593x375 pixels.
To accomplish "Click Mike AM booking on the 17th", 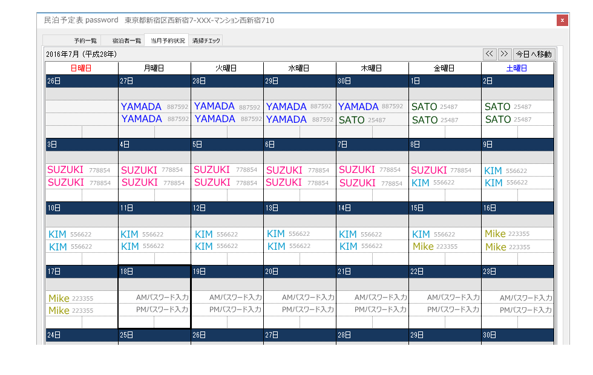I will [x=59, y=298].
